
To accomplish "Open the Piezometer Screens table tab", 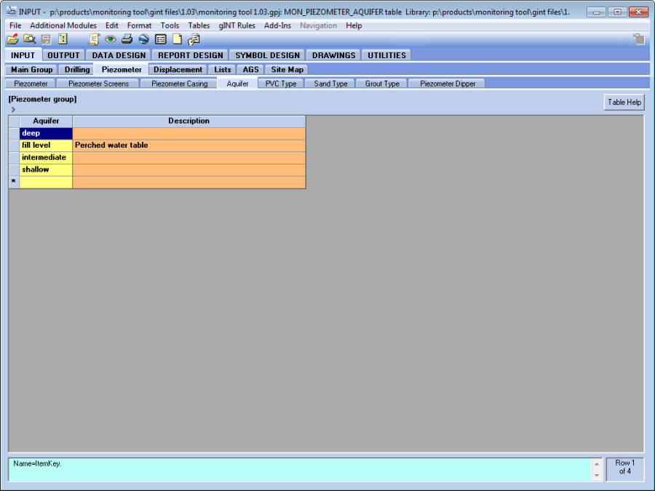I will pyautogui.click(x=98, y=84).
